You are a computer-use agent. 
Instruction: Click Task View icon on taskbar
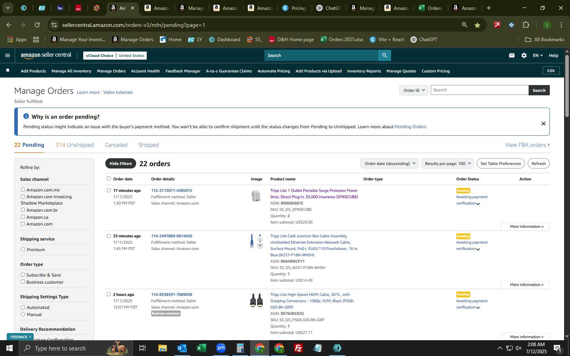tap(142, 348)
